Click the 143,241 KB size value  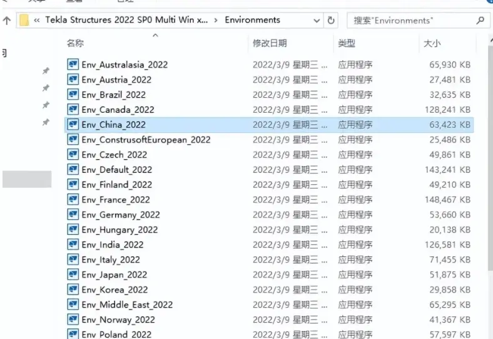click(448, 170)
